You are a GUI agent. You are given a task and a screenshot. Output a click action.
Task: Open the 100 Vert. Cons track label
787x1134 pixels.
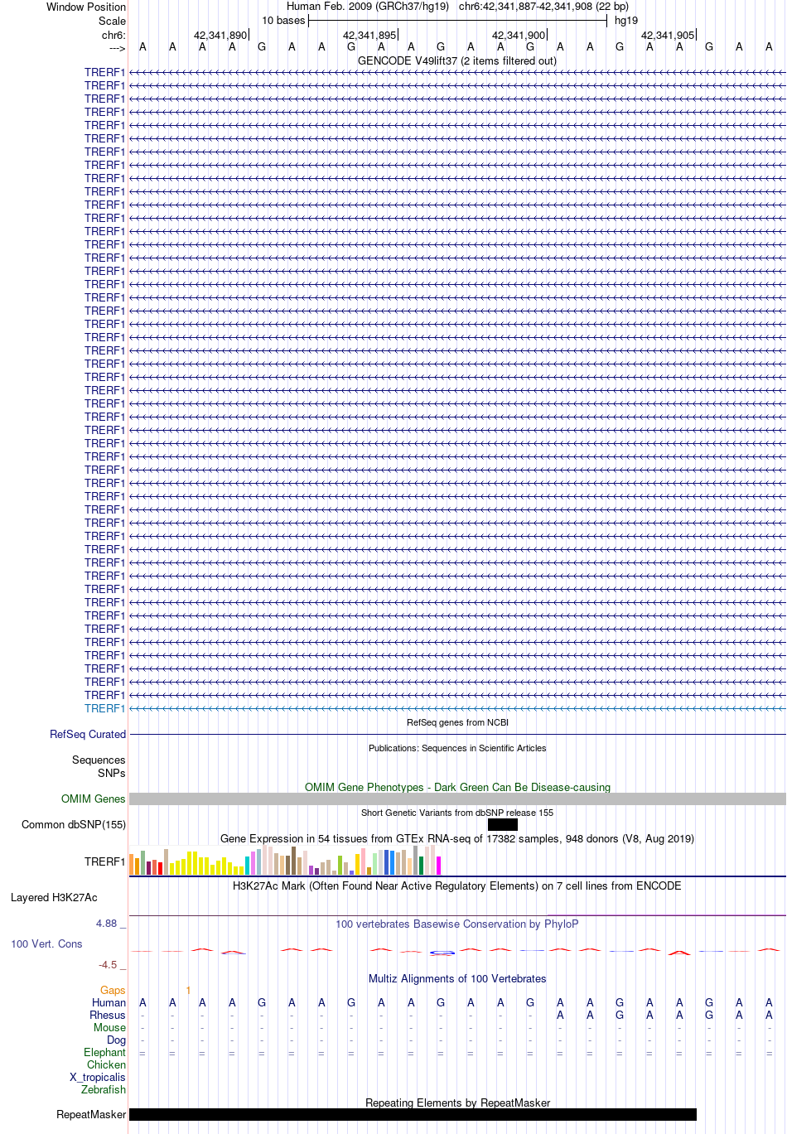[x=46, y=943]
